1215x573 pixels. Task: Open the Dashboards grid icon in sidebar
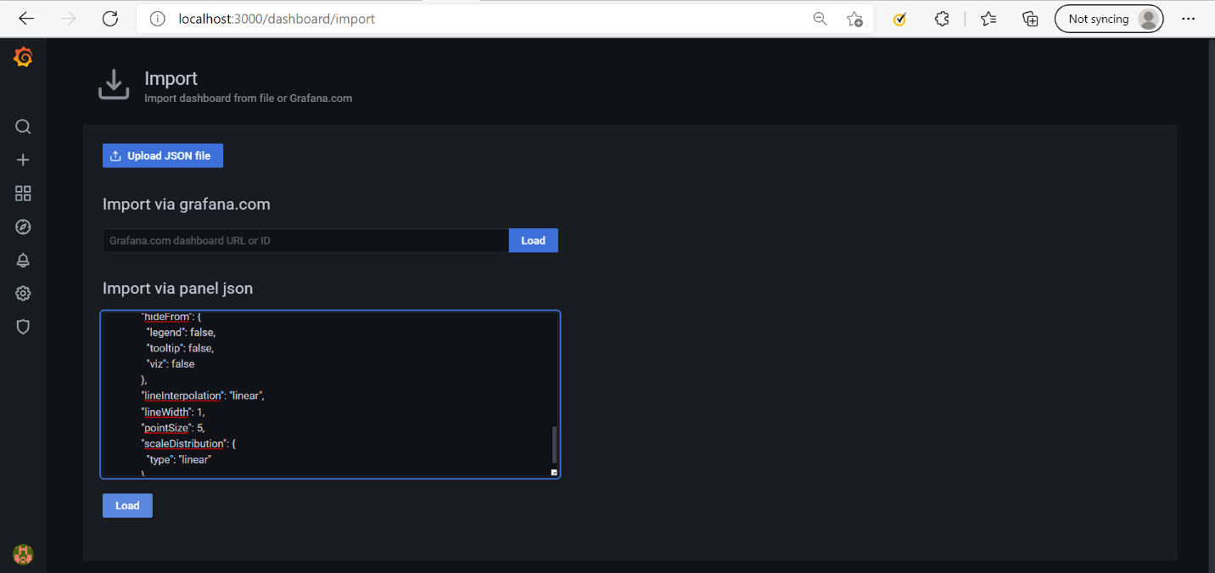[23, 194]
